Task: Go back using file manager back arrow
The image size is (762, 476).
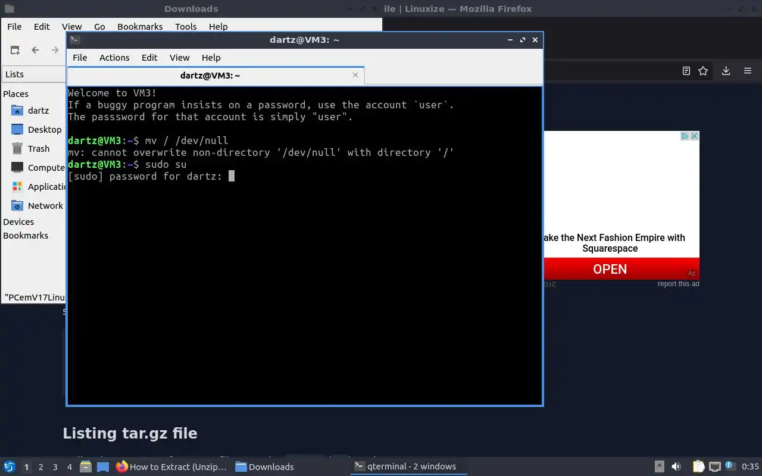Action: [x=35, y=51]
